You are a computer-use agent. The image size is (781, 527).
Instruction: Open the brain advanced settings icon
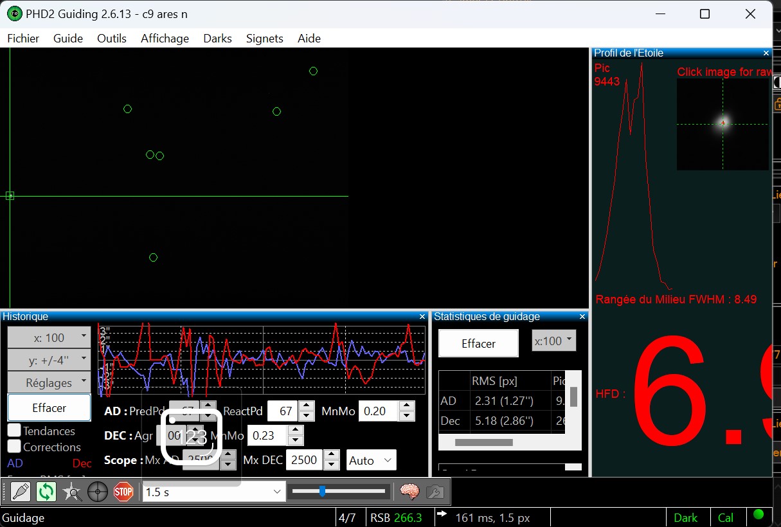[409, 492]
